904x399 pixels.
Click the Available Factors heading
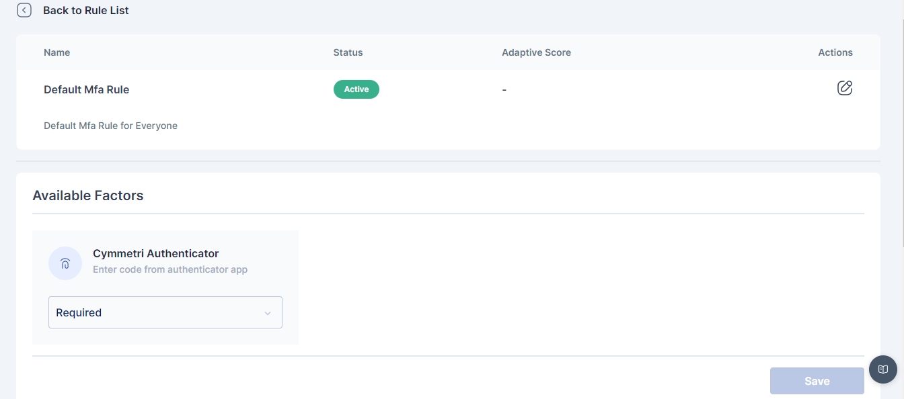(x=88, y=195)
